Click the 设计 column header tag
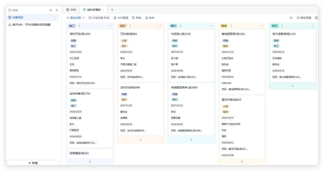The image size is (324, 171). point(123,26)
